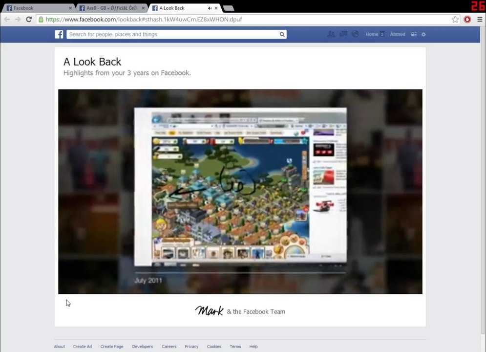Open the Help footer link
486x352 pixels.
pos(253,347)
